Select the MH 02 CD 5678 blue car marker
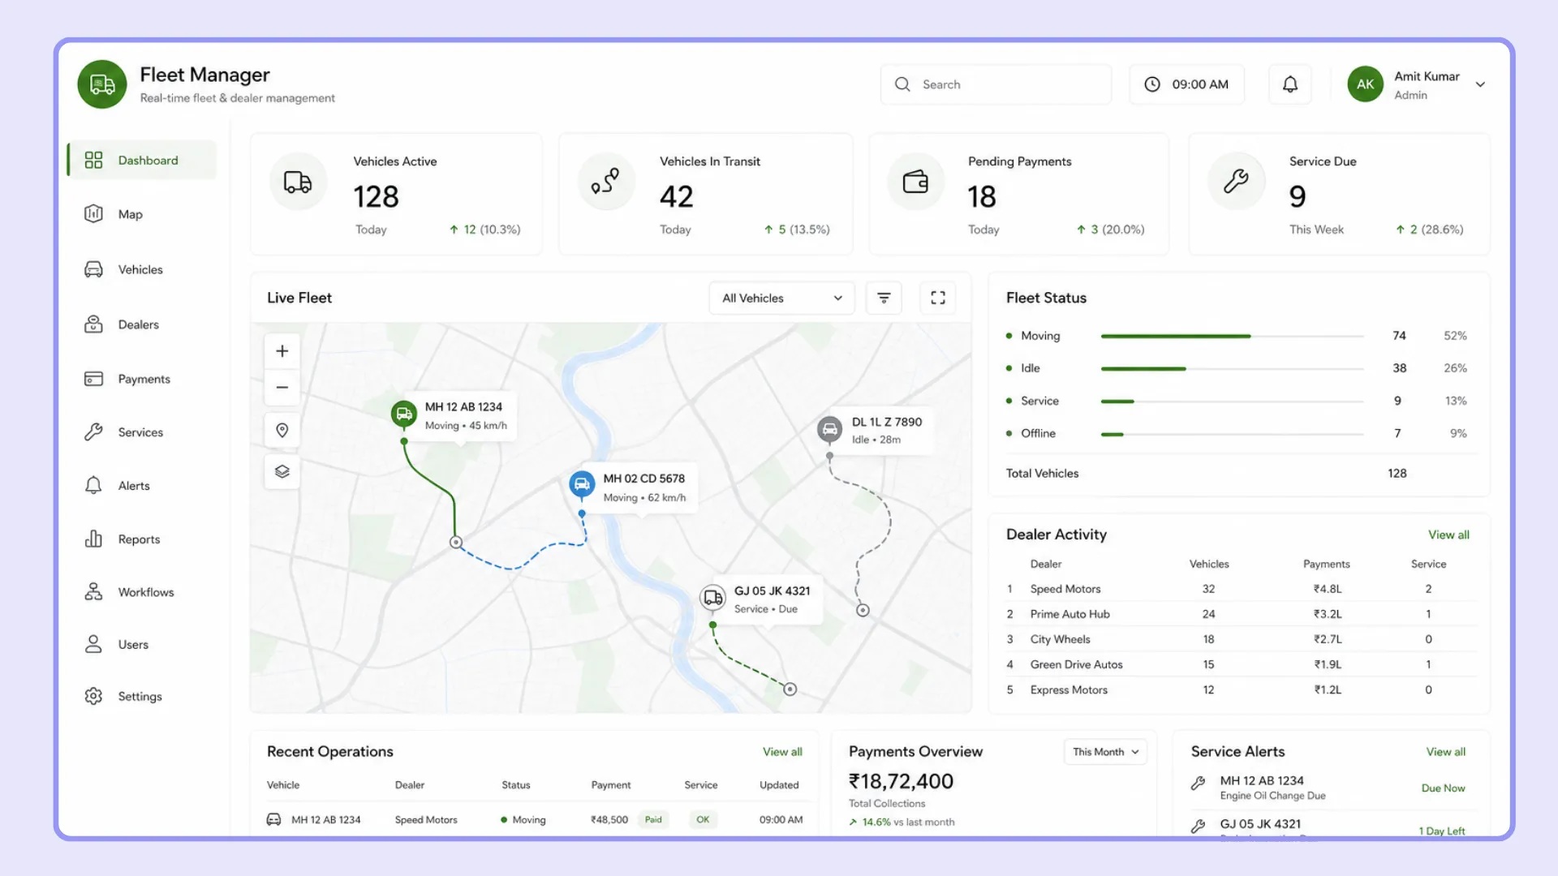Viewport: 1558px width, 876px height. click(x=582, y=485)
